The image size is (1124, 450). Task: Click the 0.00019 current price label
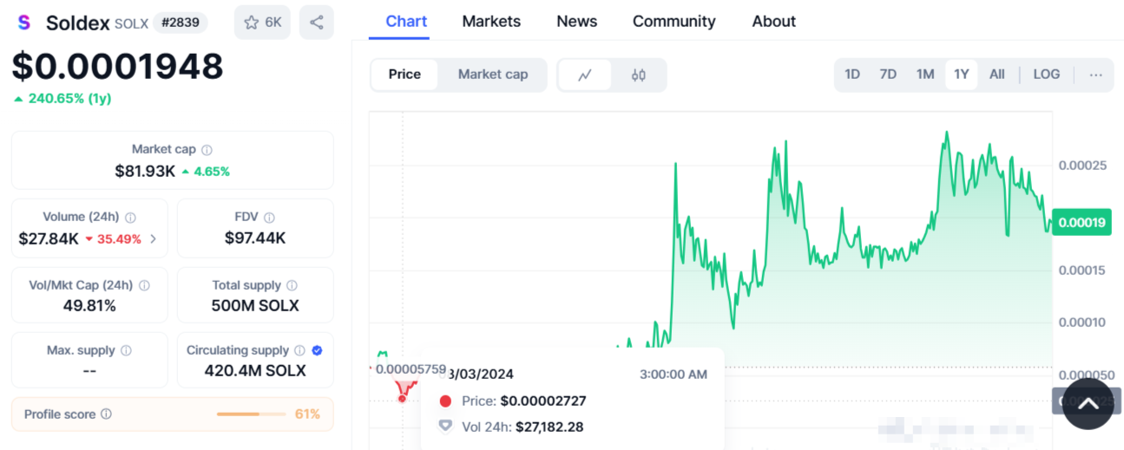click(x=1082, y=223)
